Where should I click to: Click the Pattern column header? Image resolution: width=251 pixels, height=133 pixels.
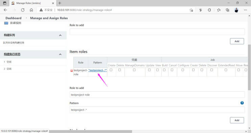tap(97, 62)
